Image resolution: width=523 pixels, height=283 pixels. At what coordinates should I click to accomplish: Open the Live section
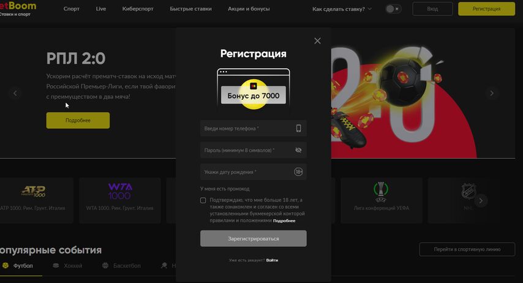[100, 9]
